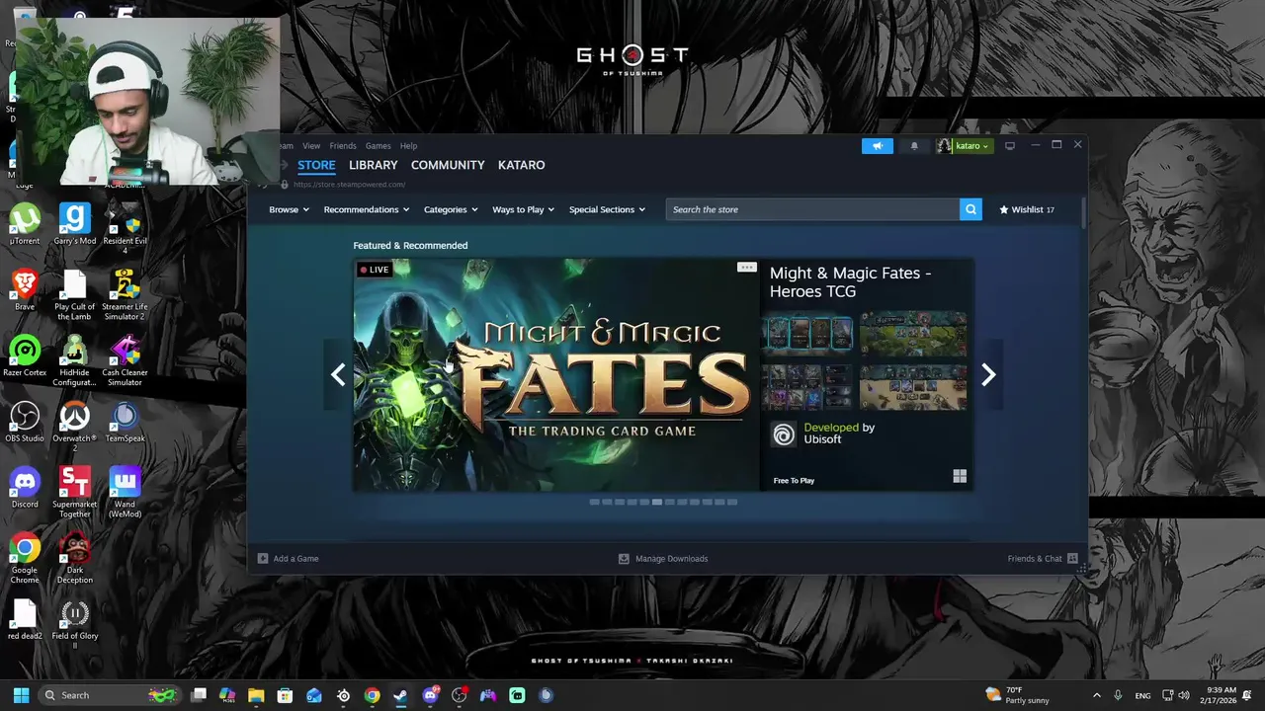
Task: Show the previous featured game arrow
Action: coord(338,374)
